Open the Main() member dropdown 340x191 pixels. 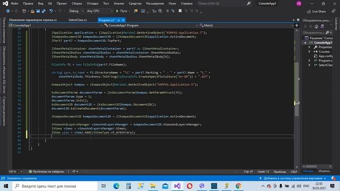coord(246,25)
